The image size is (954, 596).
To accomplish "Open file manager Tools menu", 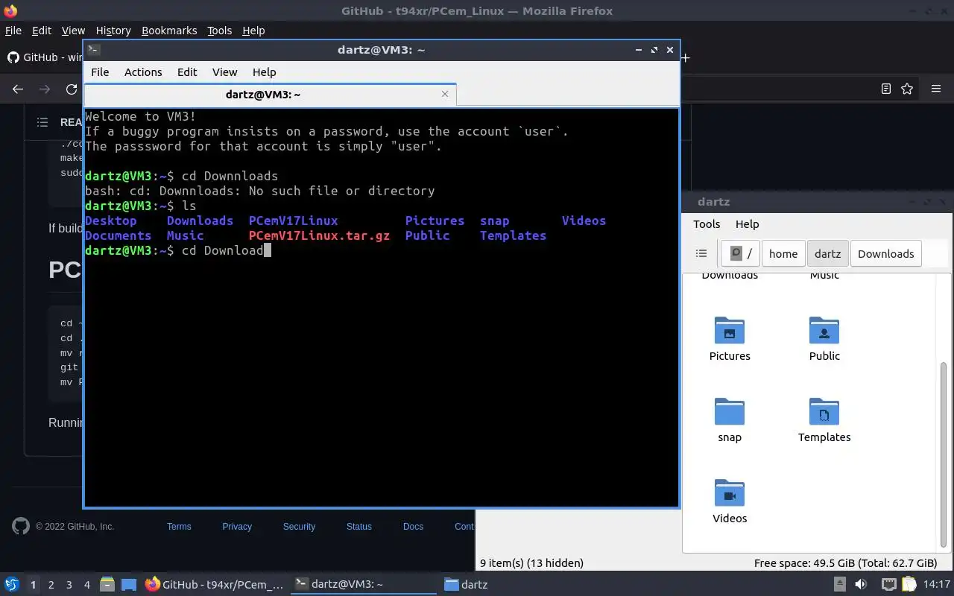I will coord(707,224).
